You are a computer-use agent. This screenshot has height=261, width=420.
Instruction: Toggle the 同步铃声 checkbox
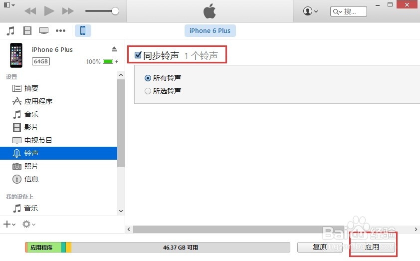[138, 55]
